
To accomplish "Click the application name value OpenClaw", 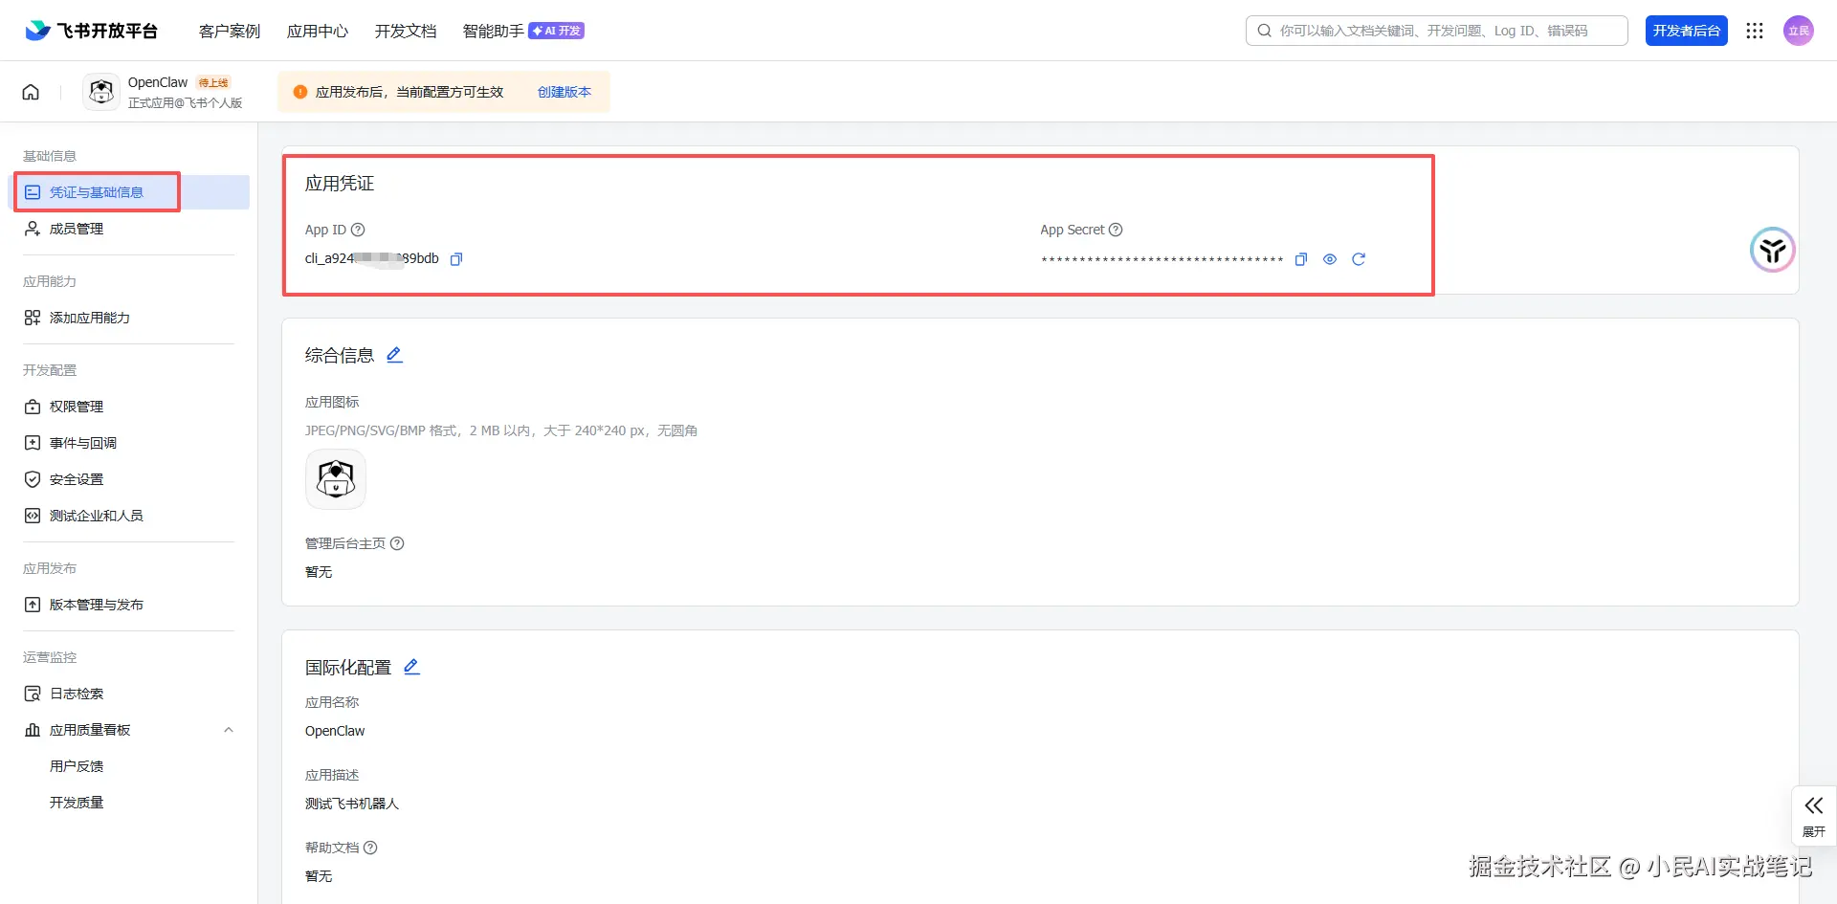I will tap(335, 731).
